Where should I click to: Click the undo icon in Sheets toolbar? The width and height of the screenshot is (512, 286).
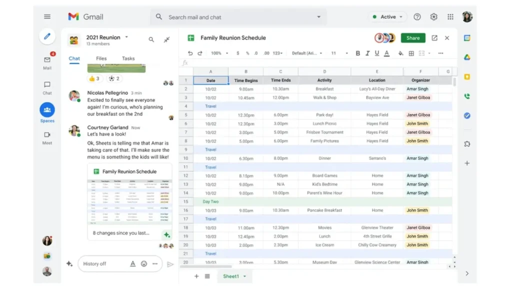[190, 53]
